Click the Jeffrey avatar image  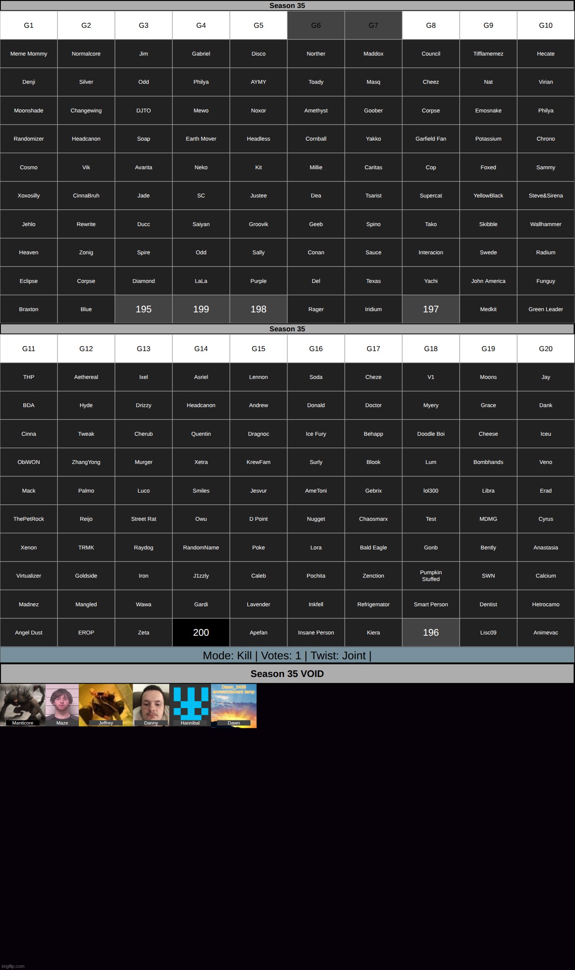click(106, 704)
